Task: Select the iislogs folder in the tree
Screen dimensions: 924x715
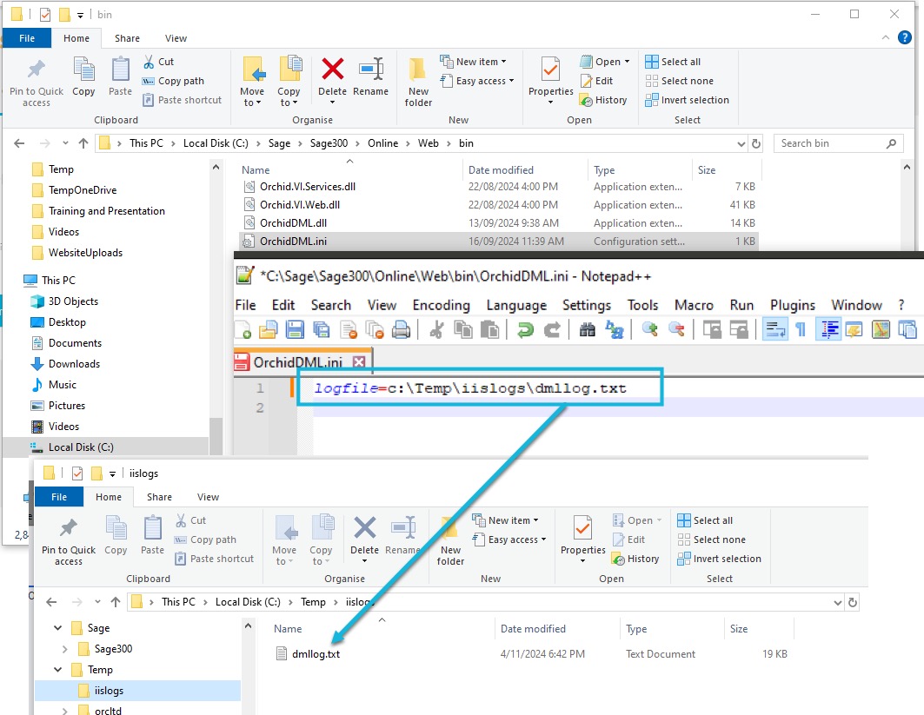Action: (x=109, y=691)
